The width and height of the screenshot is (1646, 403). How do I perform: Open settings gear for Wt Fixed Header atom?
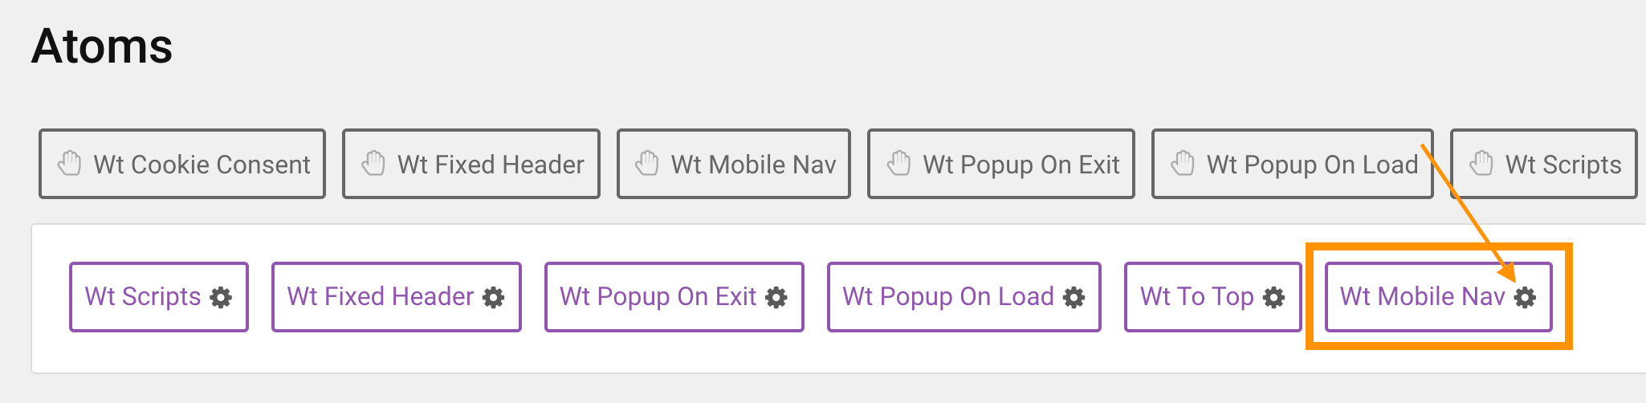coord(494,298)
